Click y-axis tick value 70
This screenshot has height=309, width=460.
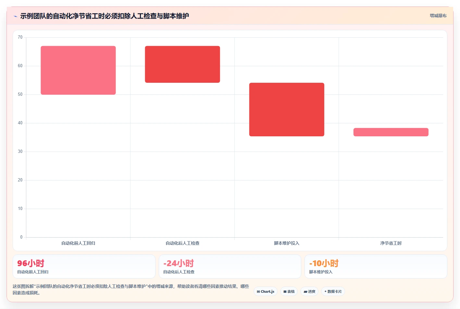20,37
